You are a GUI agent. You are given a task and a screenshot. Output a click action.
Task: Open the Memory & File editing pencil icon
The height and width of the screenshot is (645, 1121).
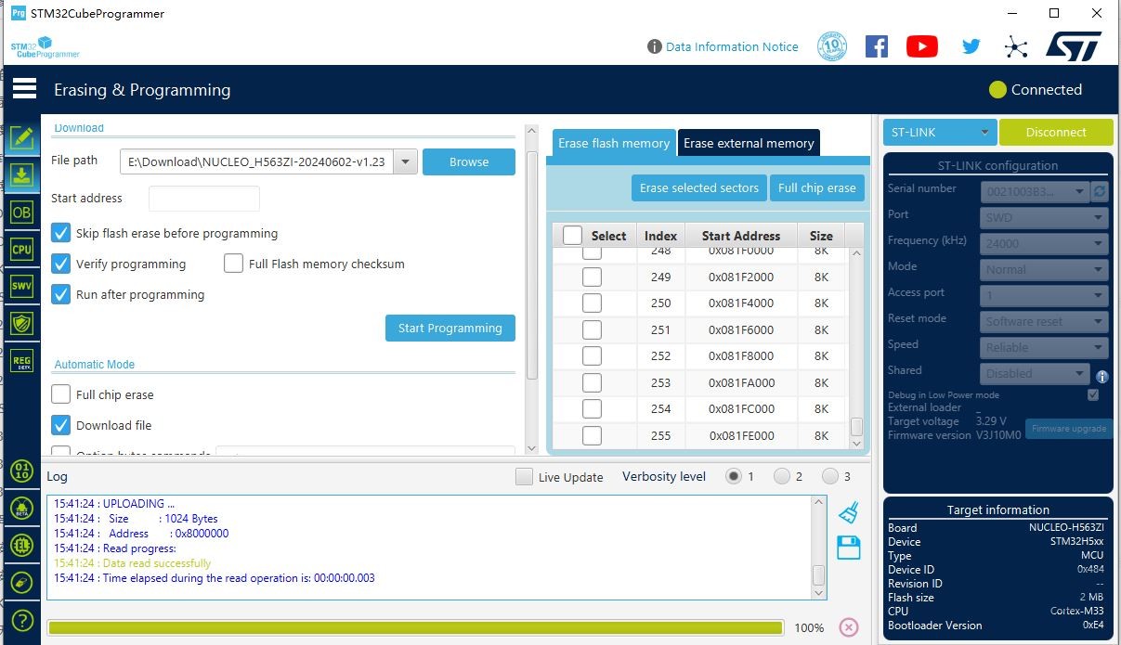21,138
